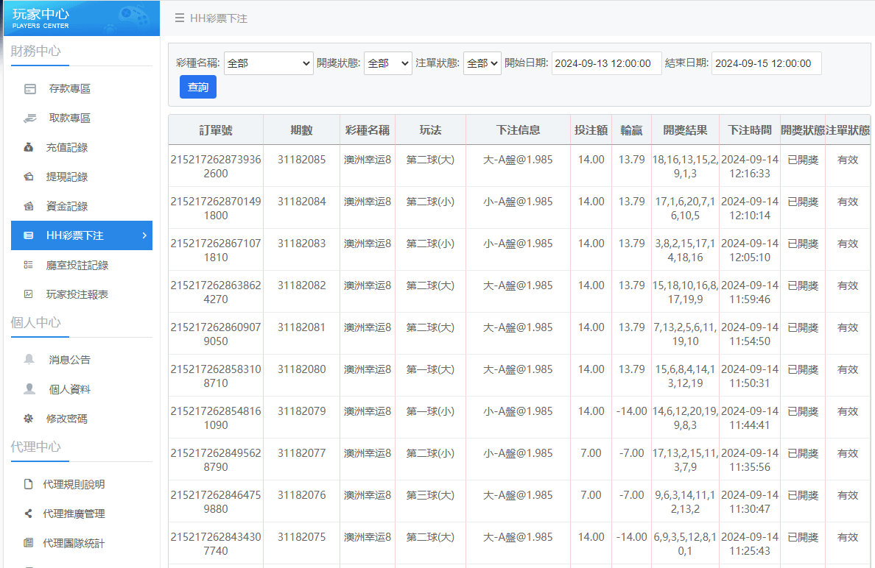Click the hamburger menu icon beside HH彩票下注
The image size is (875, 568).
[179, 18]
